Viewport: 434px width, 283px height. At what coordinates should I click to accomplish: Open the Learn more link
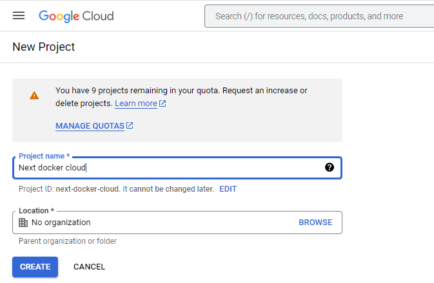point(136,104)
